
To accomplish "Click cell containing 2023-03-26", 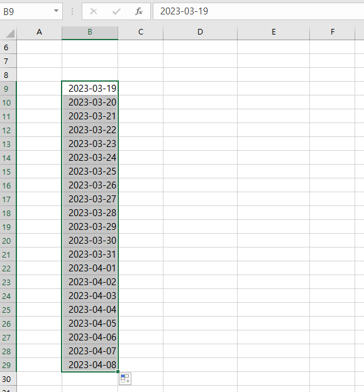I will (90, 185).
